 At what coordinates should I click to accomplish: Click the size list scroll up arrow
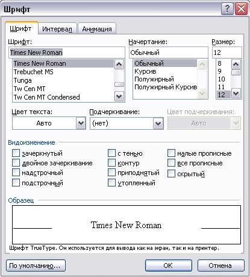click(236, 65)
